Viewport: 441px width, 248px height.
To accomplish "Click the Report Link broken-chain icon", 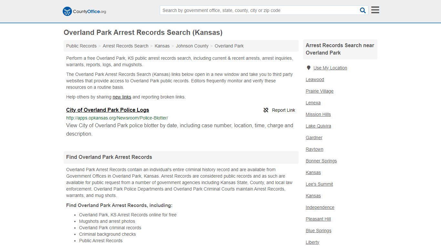I will point(266,110).
